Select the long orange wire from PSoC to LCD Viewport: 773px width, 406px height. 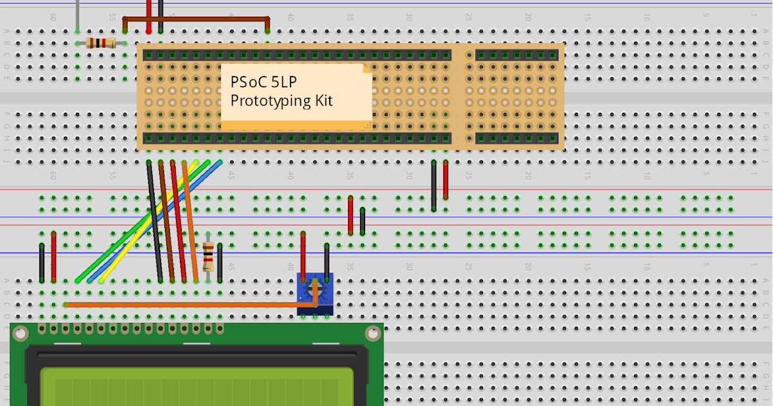tap(190, 221)
